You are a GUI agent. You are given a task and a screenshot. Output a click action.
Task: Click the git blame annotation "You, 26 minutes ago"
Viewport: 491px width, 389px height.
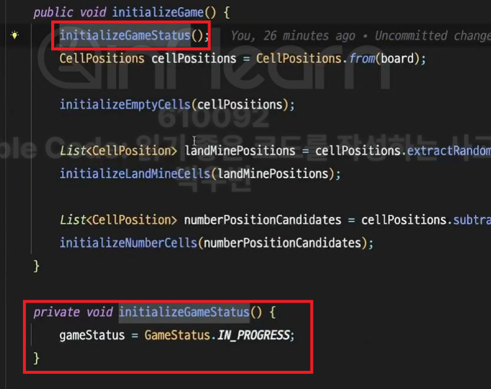293,36
